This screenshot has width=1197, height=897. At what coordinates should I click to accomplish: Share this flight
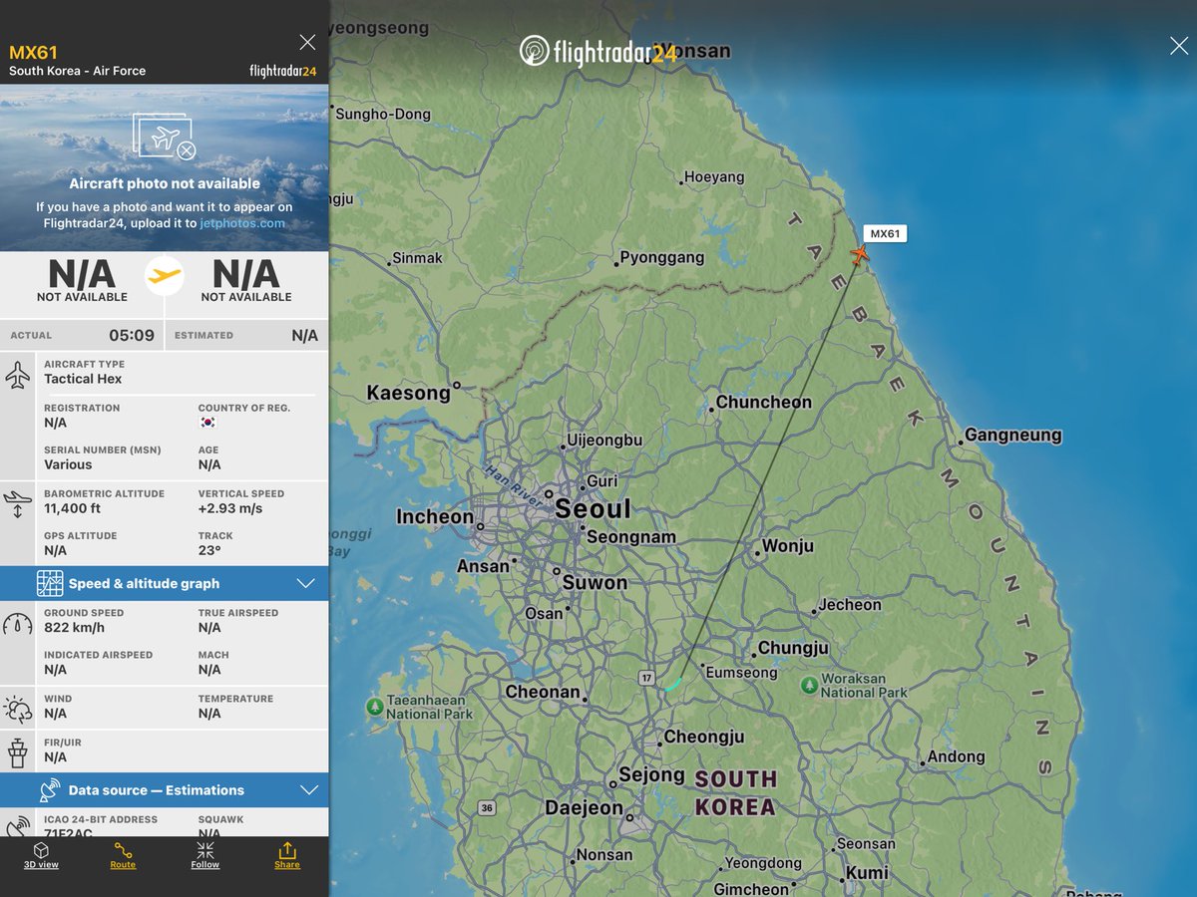(x=287, y=855)
